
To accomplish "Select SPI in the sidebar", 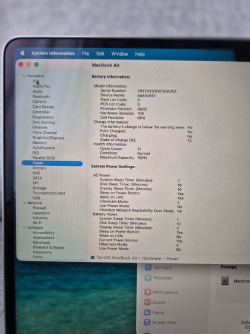I will (36, 183).
